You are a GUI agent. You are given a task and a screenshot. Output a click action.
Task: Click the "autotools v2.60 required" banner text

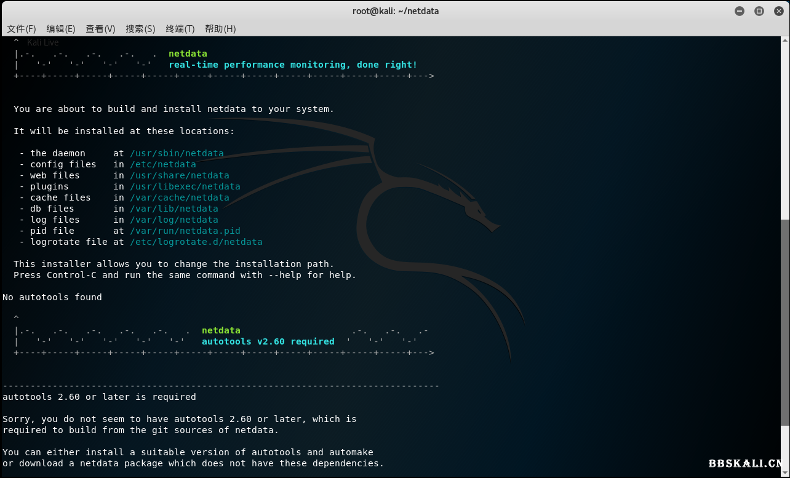[x=268, y=341]
